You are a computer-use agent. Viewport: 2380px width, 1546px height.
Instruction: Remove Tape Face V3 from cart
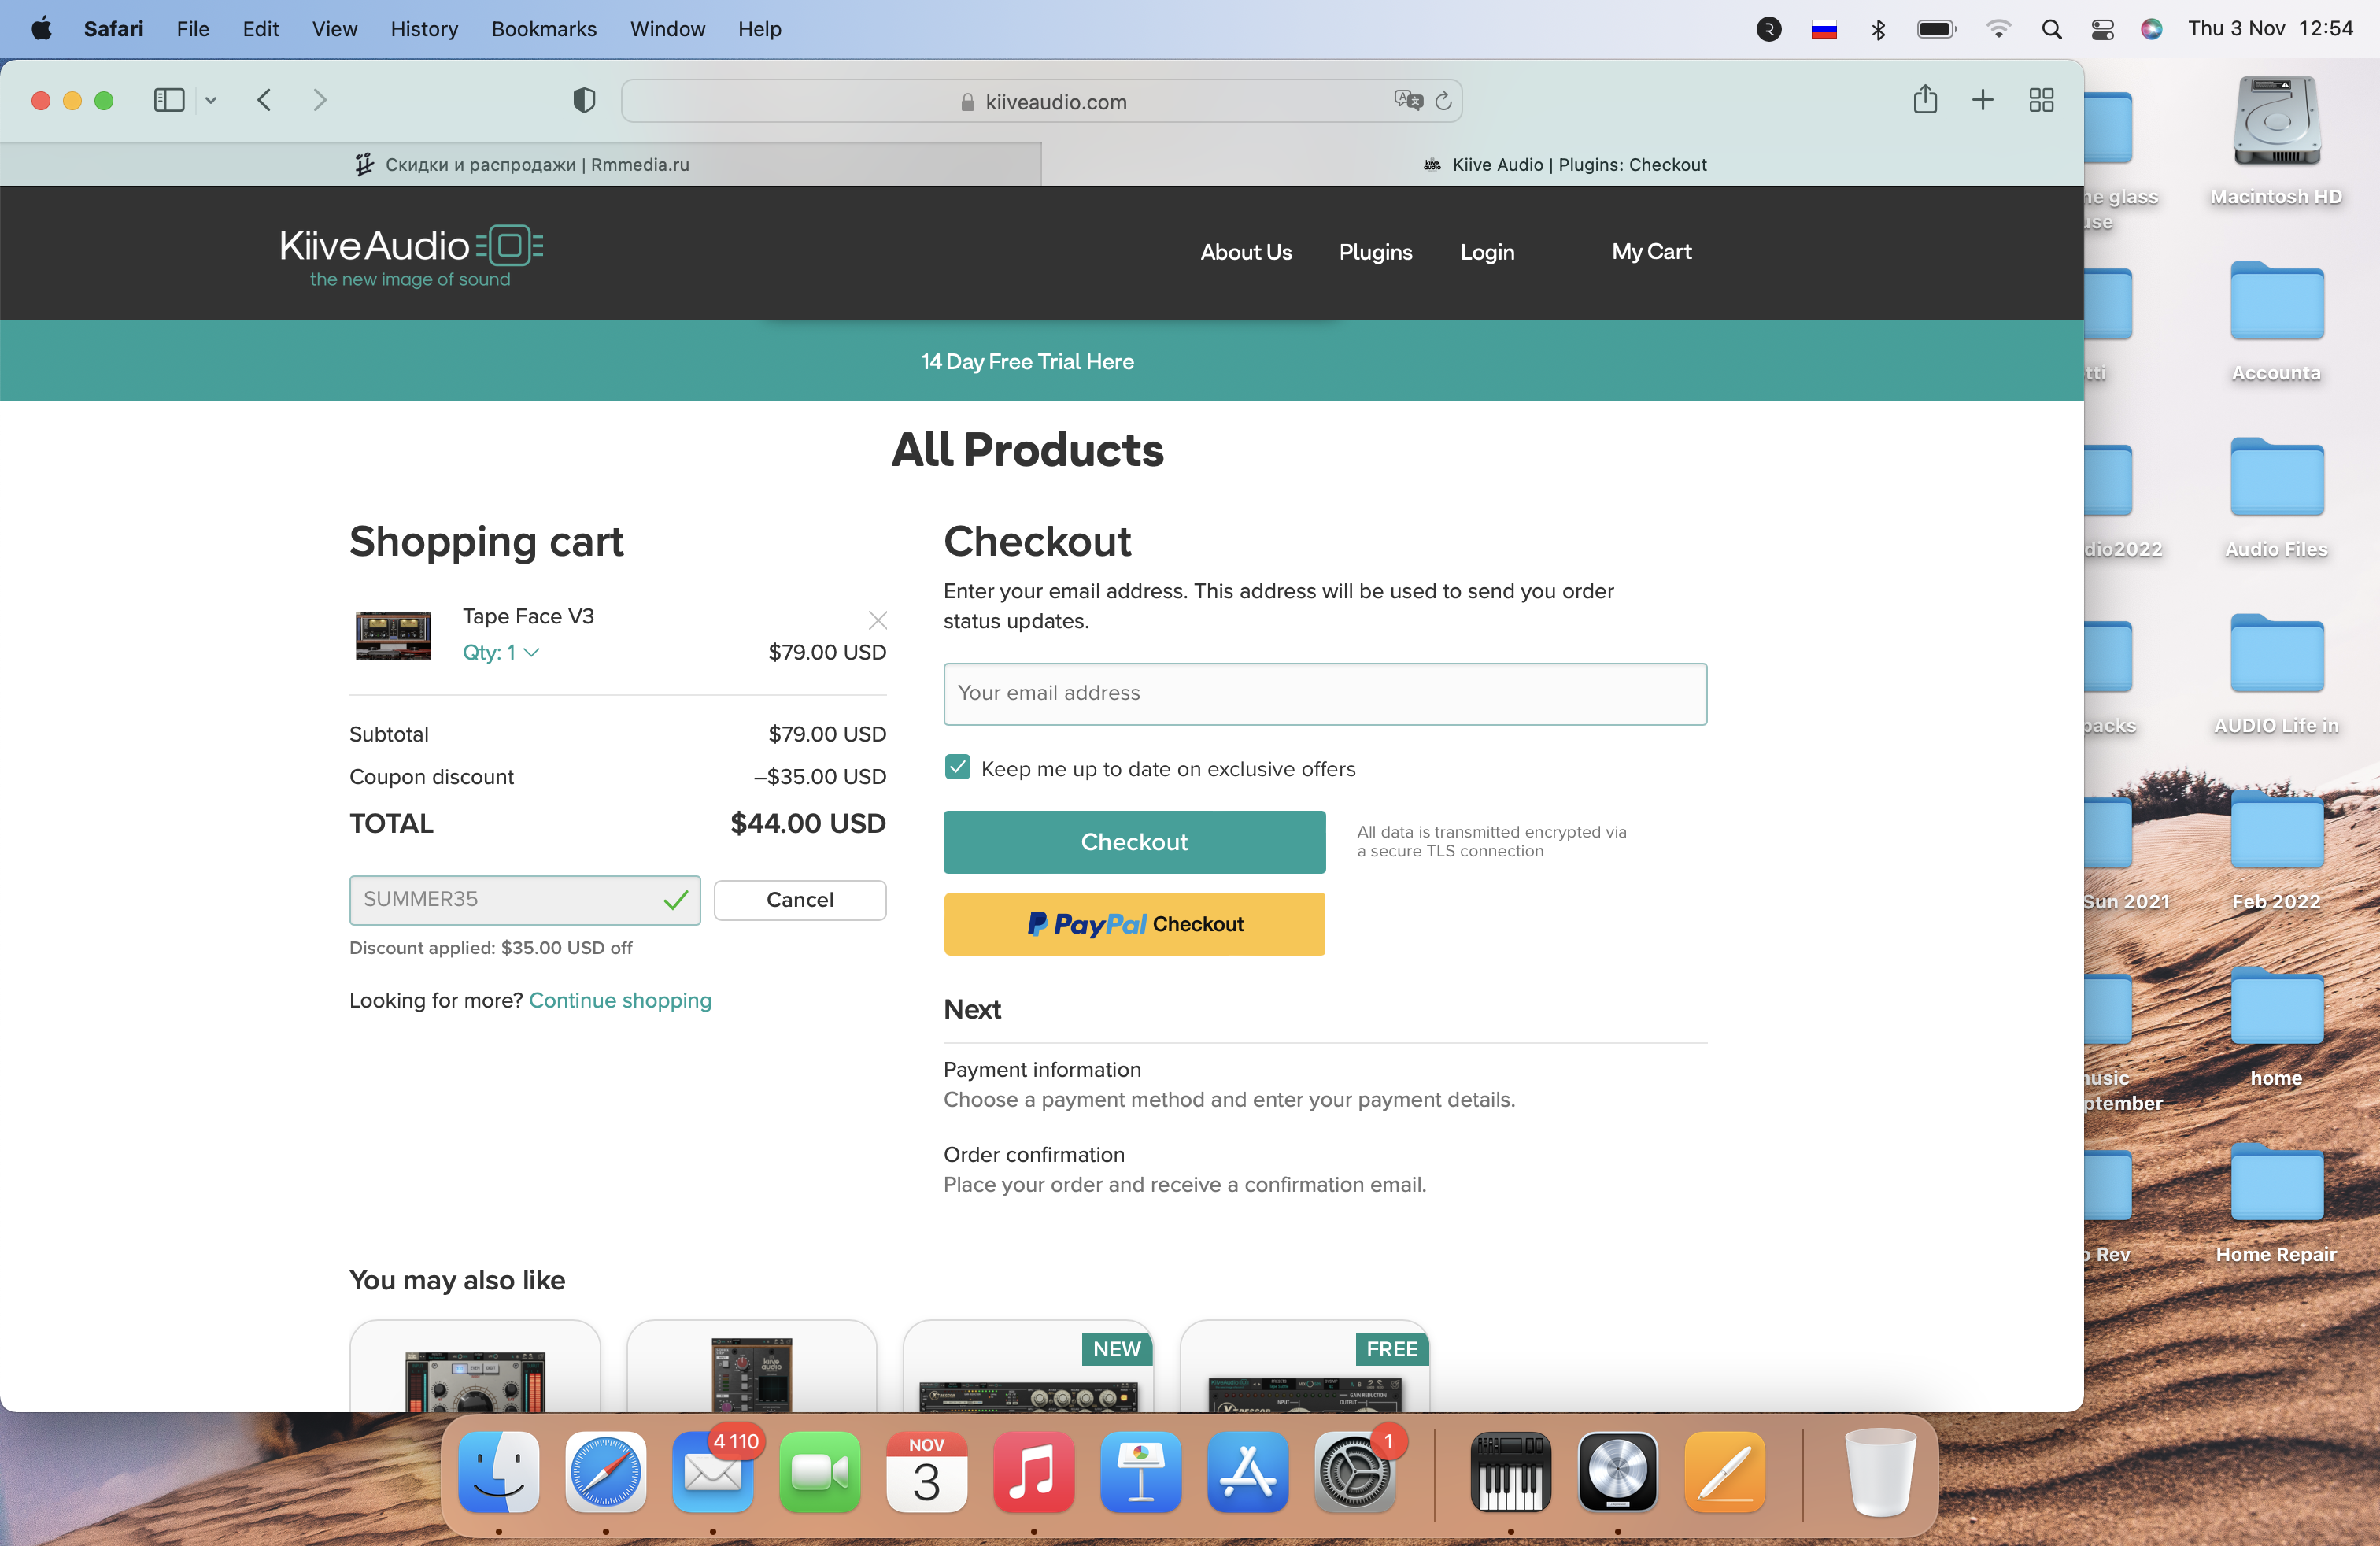877,620
